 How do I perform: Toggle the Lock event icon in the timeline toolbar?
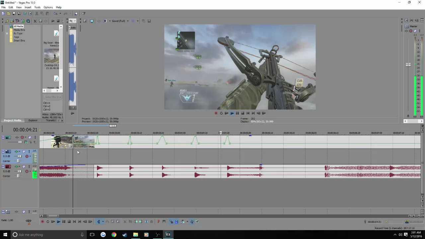(x=151, y=222)
